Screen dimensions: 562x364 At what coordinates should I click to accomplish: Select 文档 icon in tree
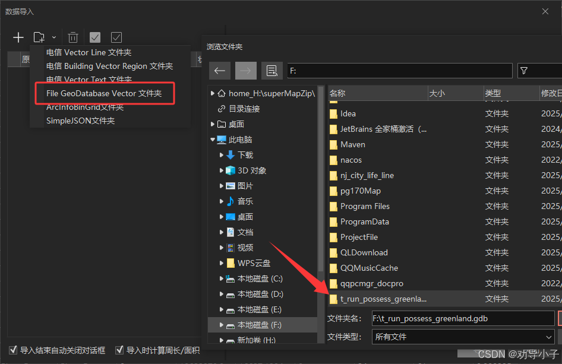point(231,232)
